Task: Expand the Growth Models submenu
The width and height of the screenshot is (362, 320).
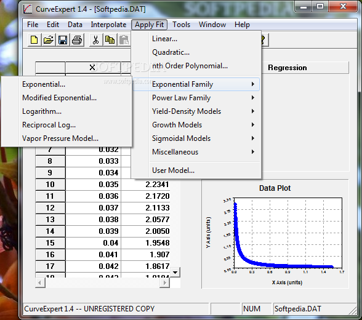Action: pos(196,125)
